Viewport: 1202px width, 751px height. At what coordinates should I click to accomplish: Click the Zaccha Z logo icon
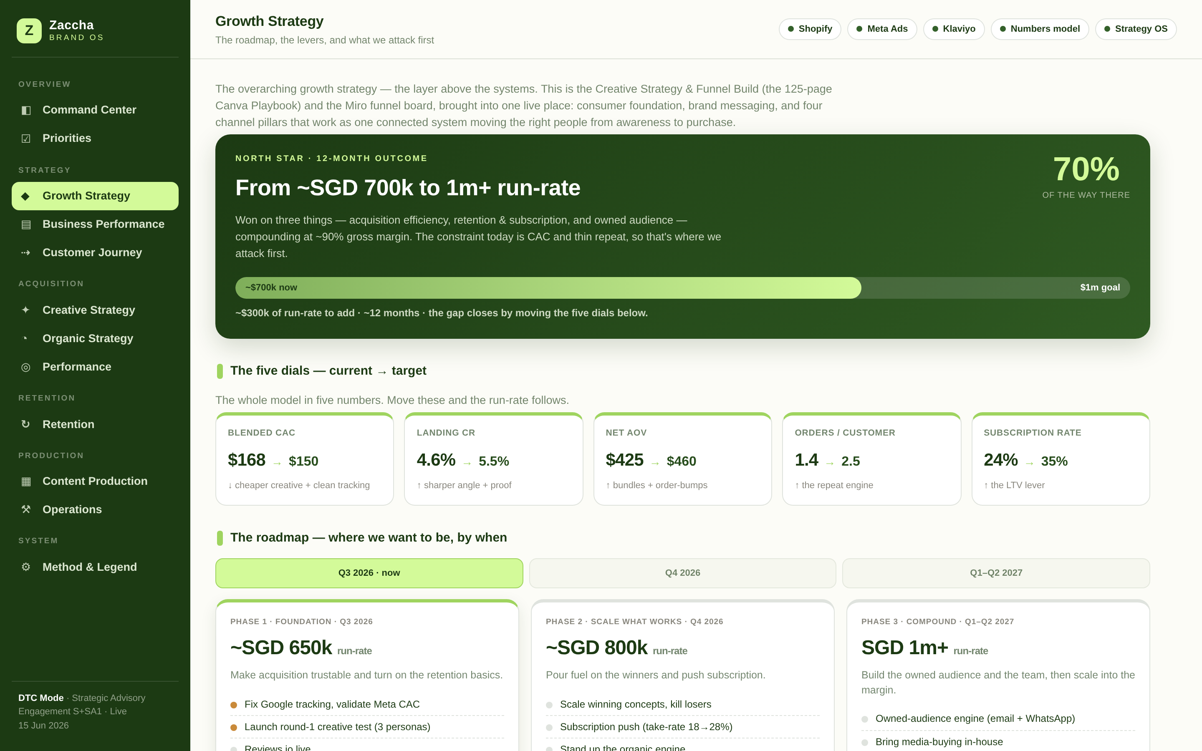[x=29, y=31]
